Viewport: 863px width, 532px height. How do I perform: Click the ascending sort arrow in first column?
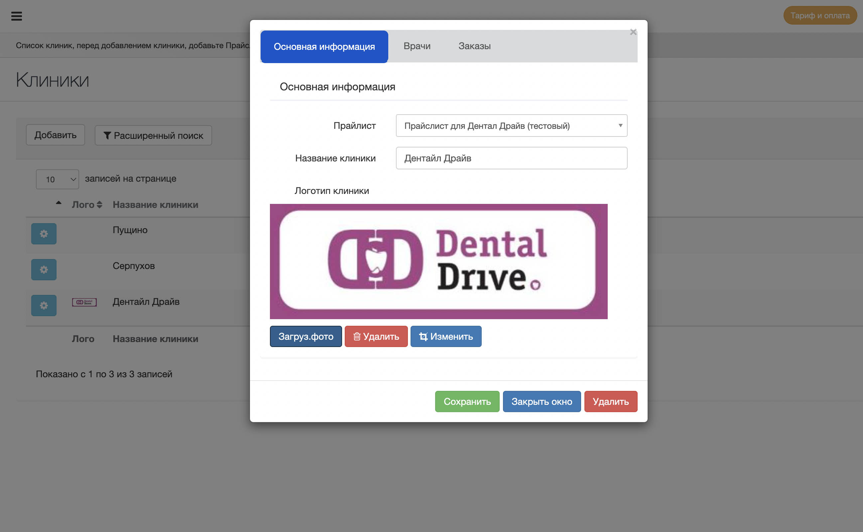59,203
